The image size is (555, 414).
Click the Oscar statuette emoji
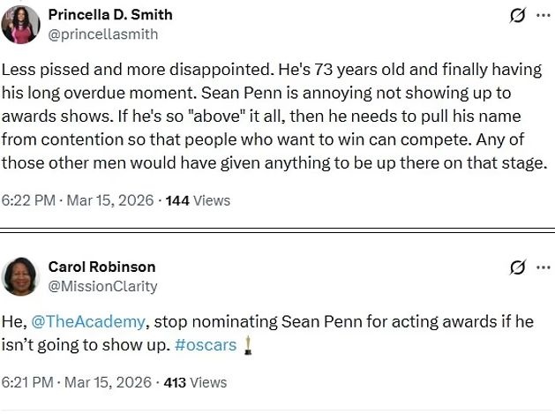tap(248, 344)
